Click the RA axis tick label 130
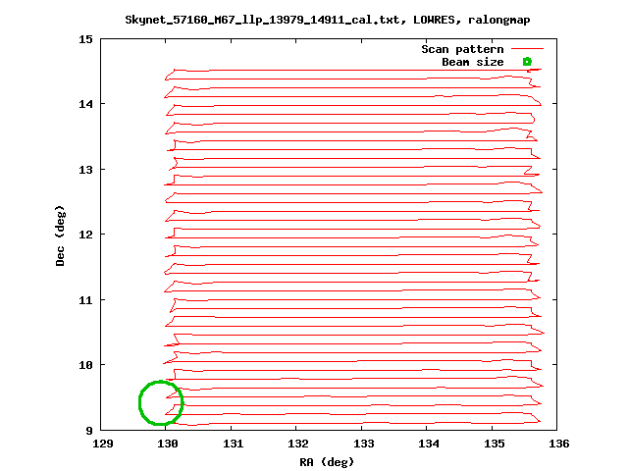Viewport: 628px width, 471px height. (x=168, y=444)
